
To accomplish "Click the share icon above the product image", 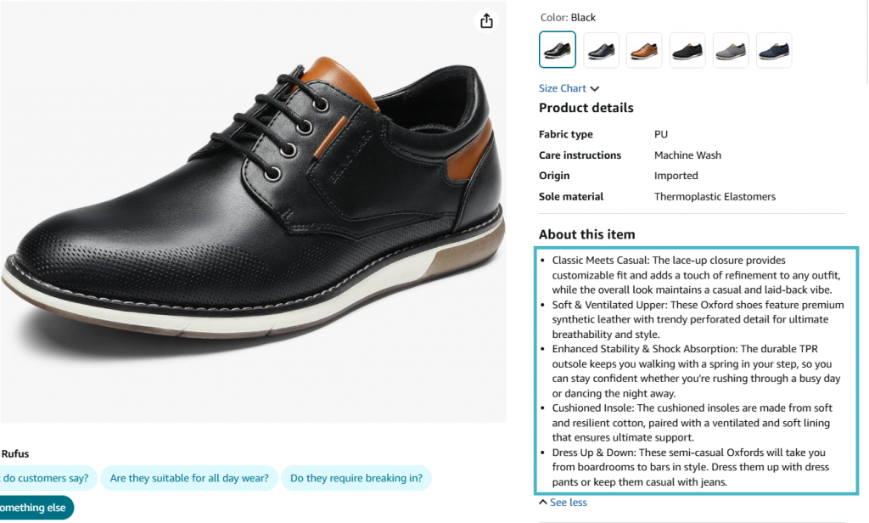I will pos(485,20).
